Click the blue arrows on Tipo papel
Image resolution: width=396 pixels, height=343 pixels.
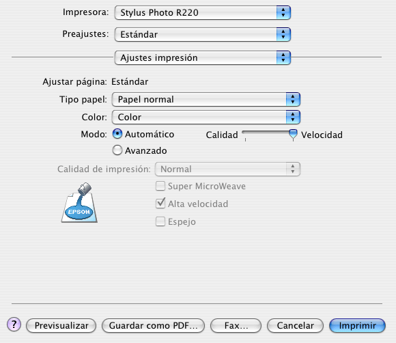293,99
